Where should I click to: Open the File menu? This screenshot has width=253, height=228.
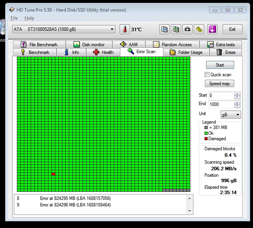14,18
